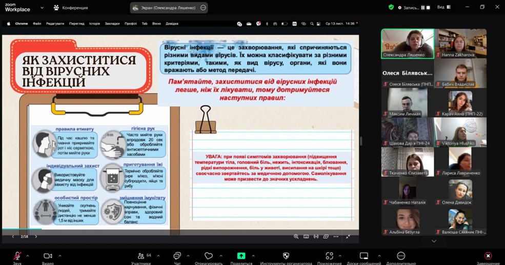This screenshot has width=505, height=265.
Task: Expand the audio options arrow next to Звук
Action: coord(28,256)
